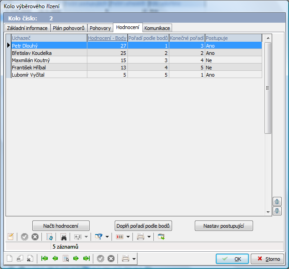Viewport: 289px width, 269px height.
Task: Click the Storno button
Action: tap(269, 259)
